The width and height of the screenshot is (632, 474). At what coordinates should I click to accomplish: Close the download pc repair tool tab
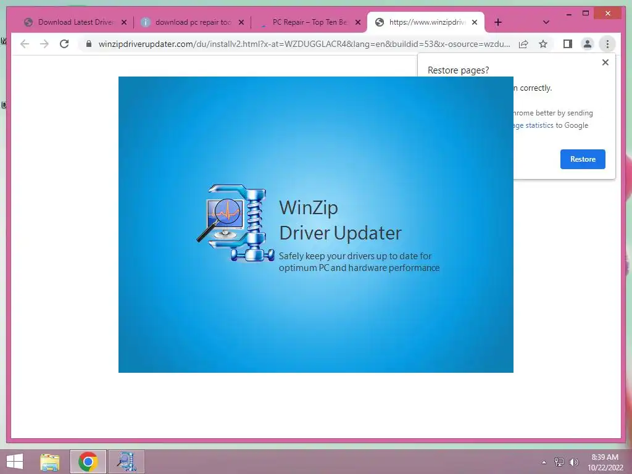pyautogui.click(x=241, y=22)
